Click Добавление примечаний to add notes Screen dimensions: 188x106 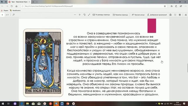[x=157, y=15]
